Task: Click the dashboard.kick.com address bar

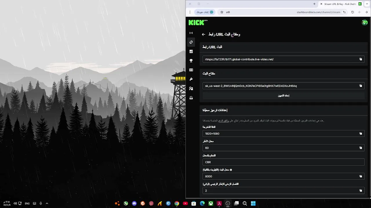Action: point(318,12)
